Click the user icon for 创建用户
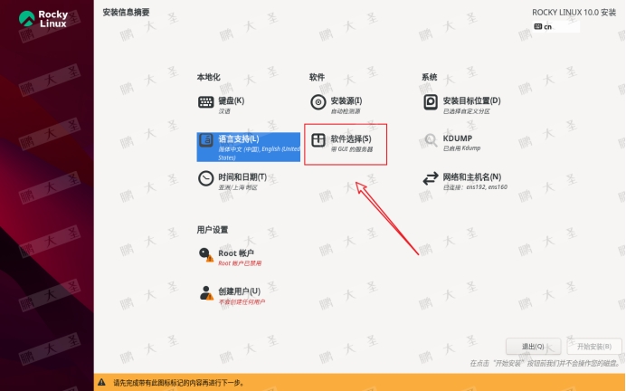Screen dimensions: 626x391 click(206, 293)
